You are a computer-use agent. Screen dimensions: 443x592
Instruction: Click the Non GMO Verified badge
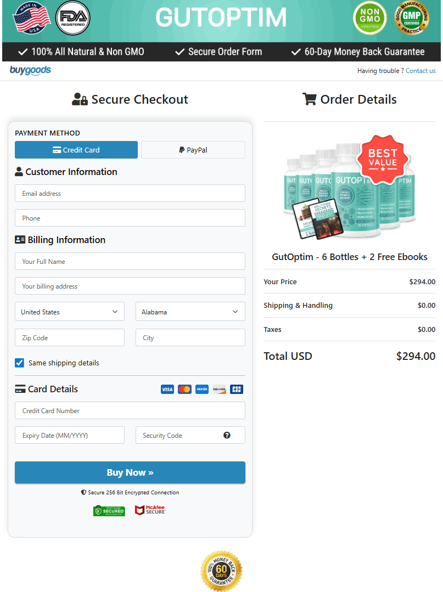pyautogui.click(x=369, y=18)
